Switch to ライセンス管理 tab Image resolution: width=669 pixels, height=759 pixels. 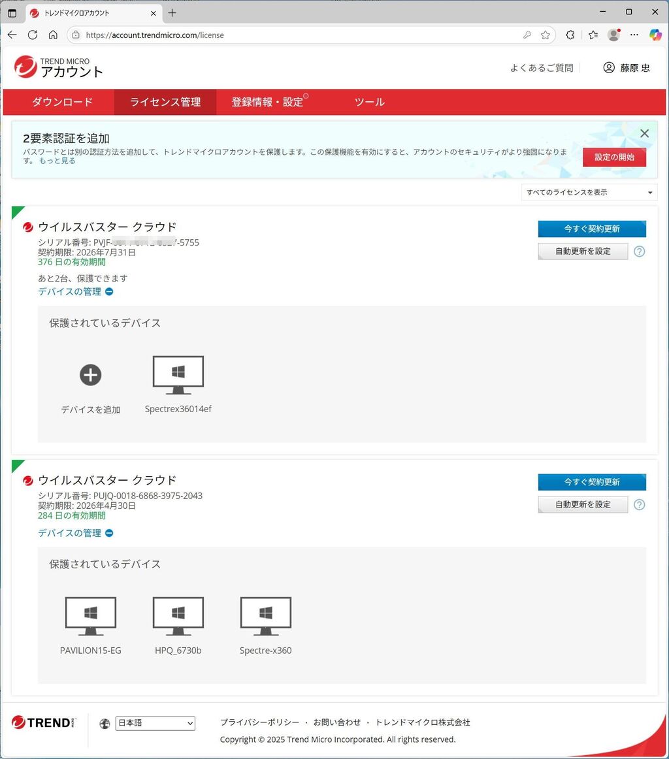pos(165,102)
